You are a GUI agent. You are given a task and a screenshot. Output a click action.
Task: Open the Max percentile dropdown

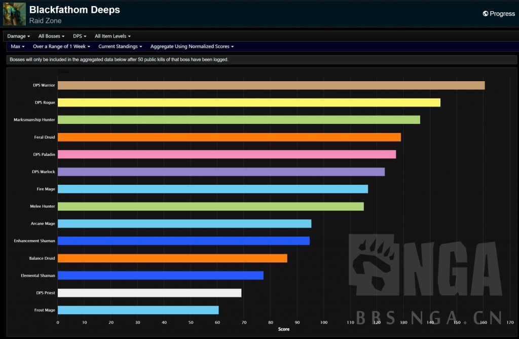(x=18, y=46)
